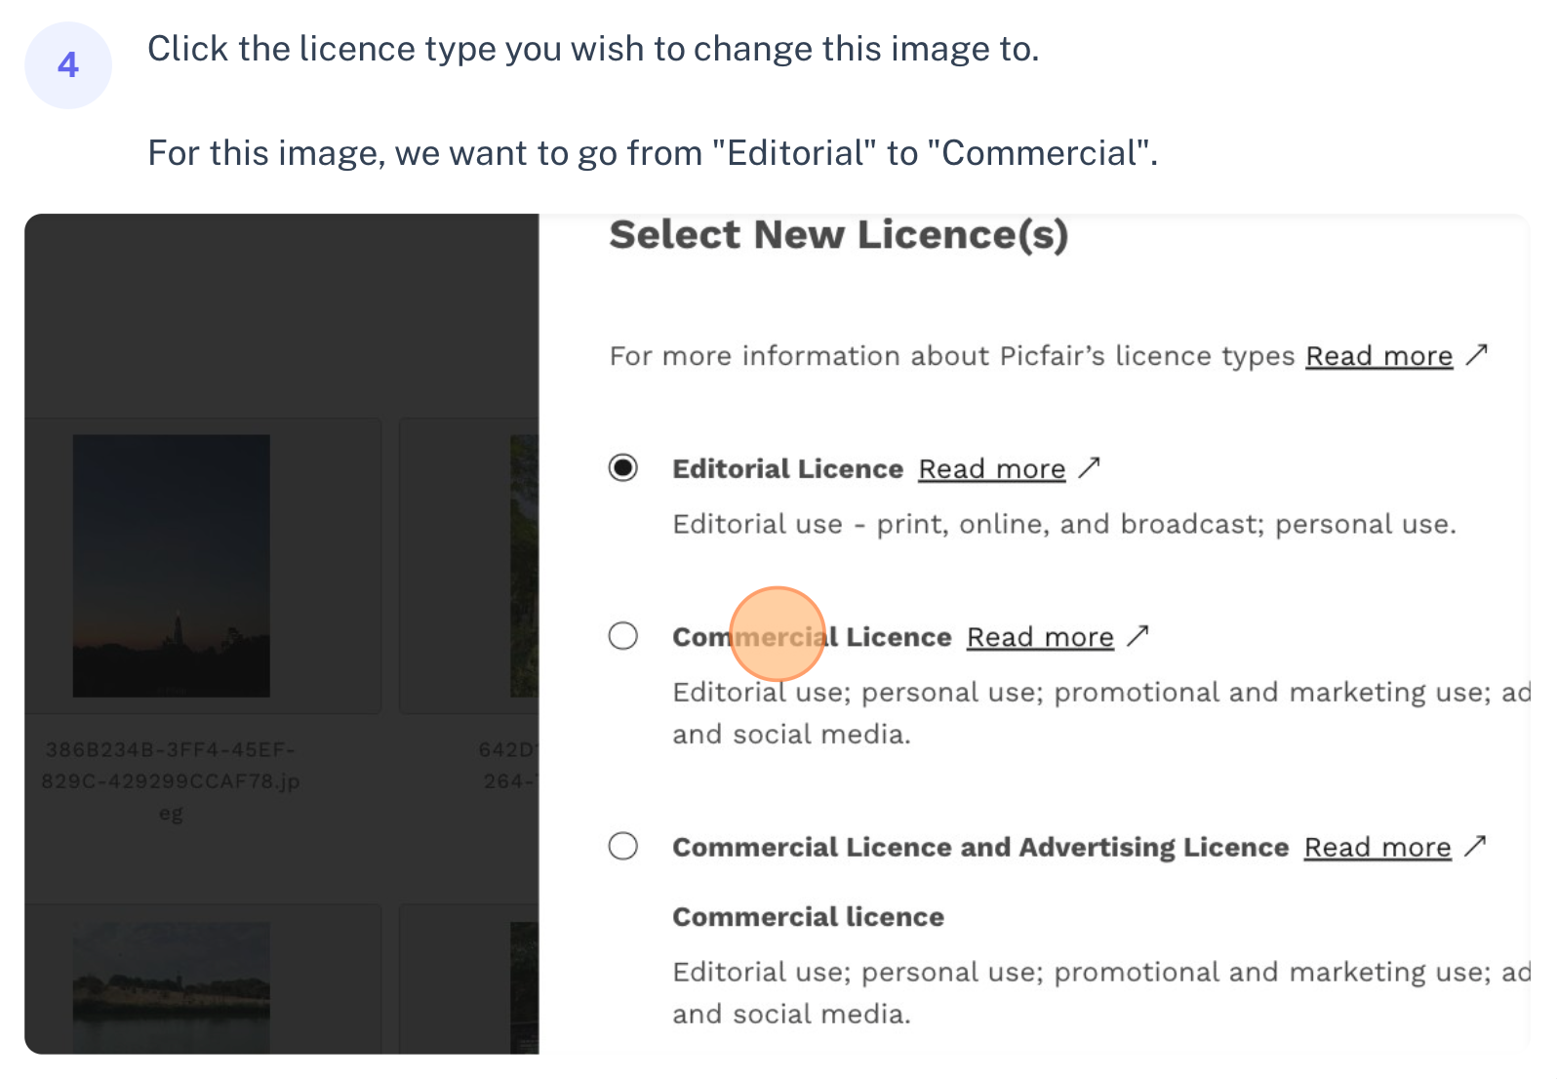Viewport: 1557px width, 1079px height.
Task: Click the orange highlight circle on Commercial
Action: point(778,633)
